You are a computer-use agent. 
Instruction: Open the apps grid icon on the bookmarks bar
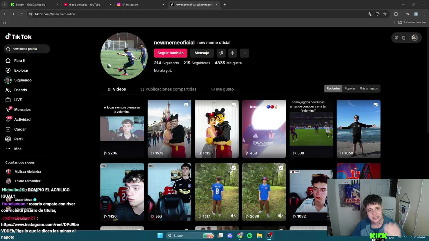point(4,22)
